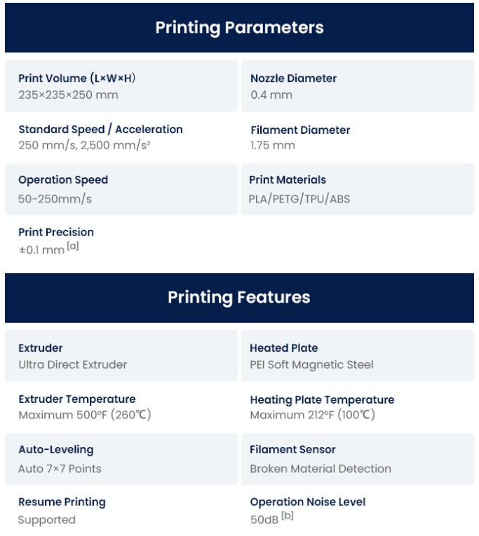Click the Print Precision label
This screenshot has width=479, height=536.
click(x=56, y=232)
